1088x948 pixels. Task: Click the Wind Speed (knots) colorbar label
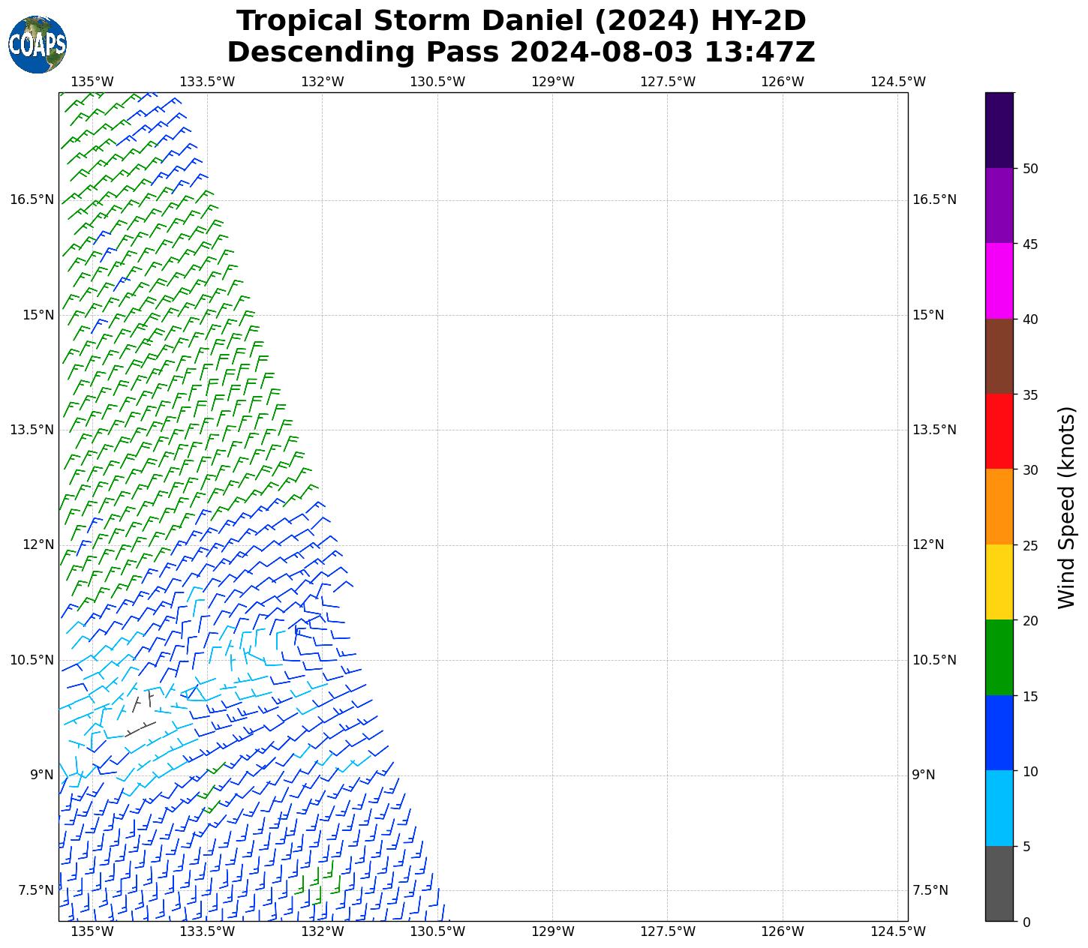coord(1066,507)
